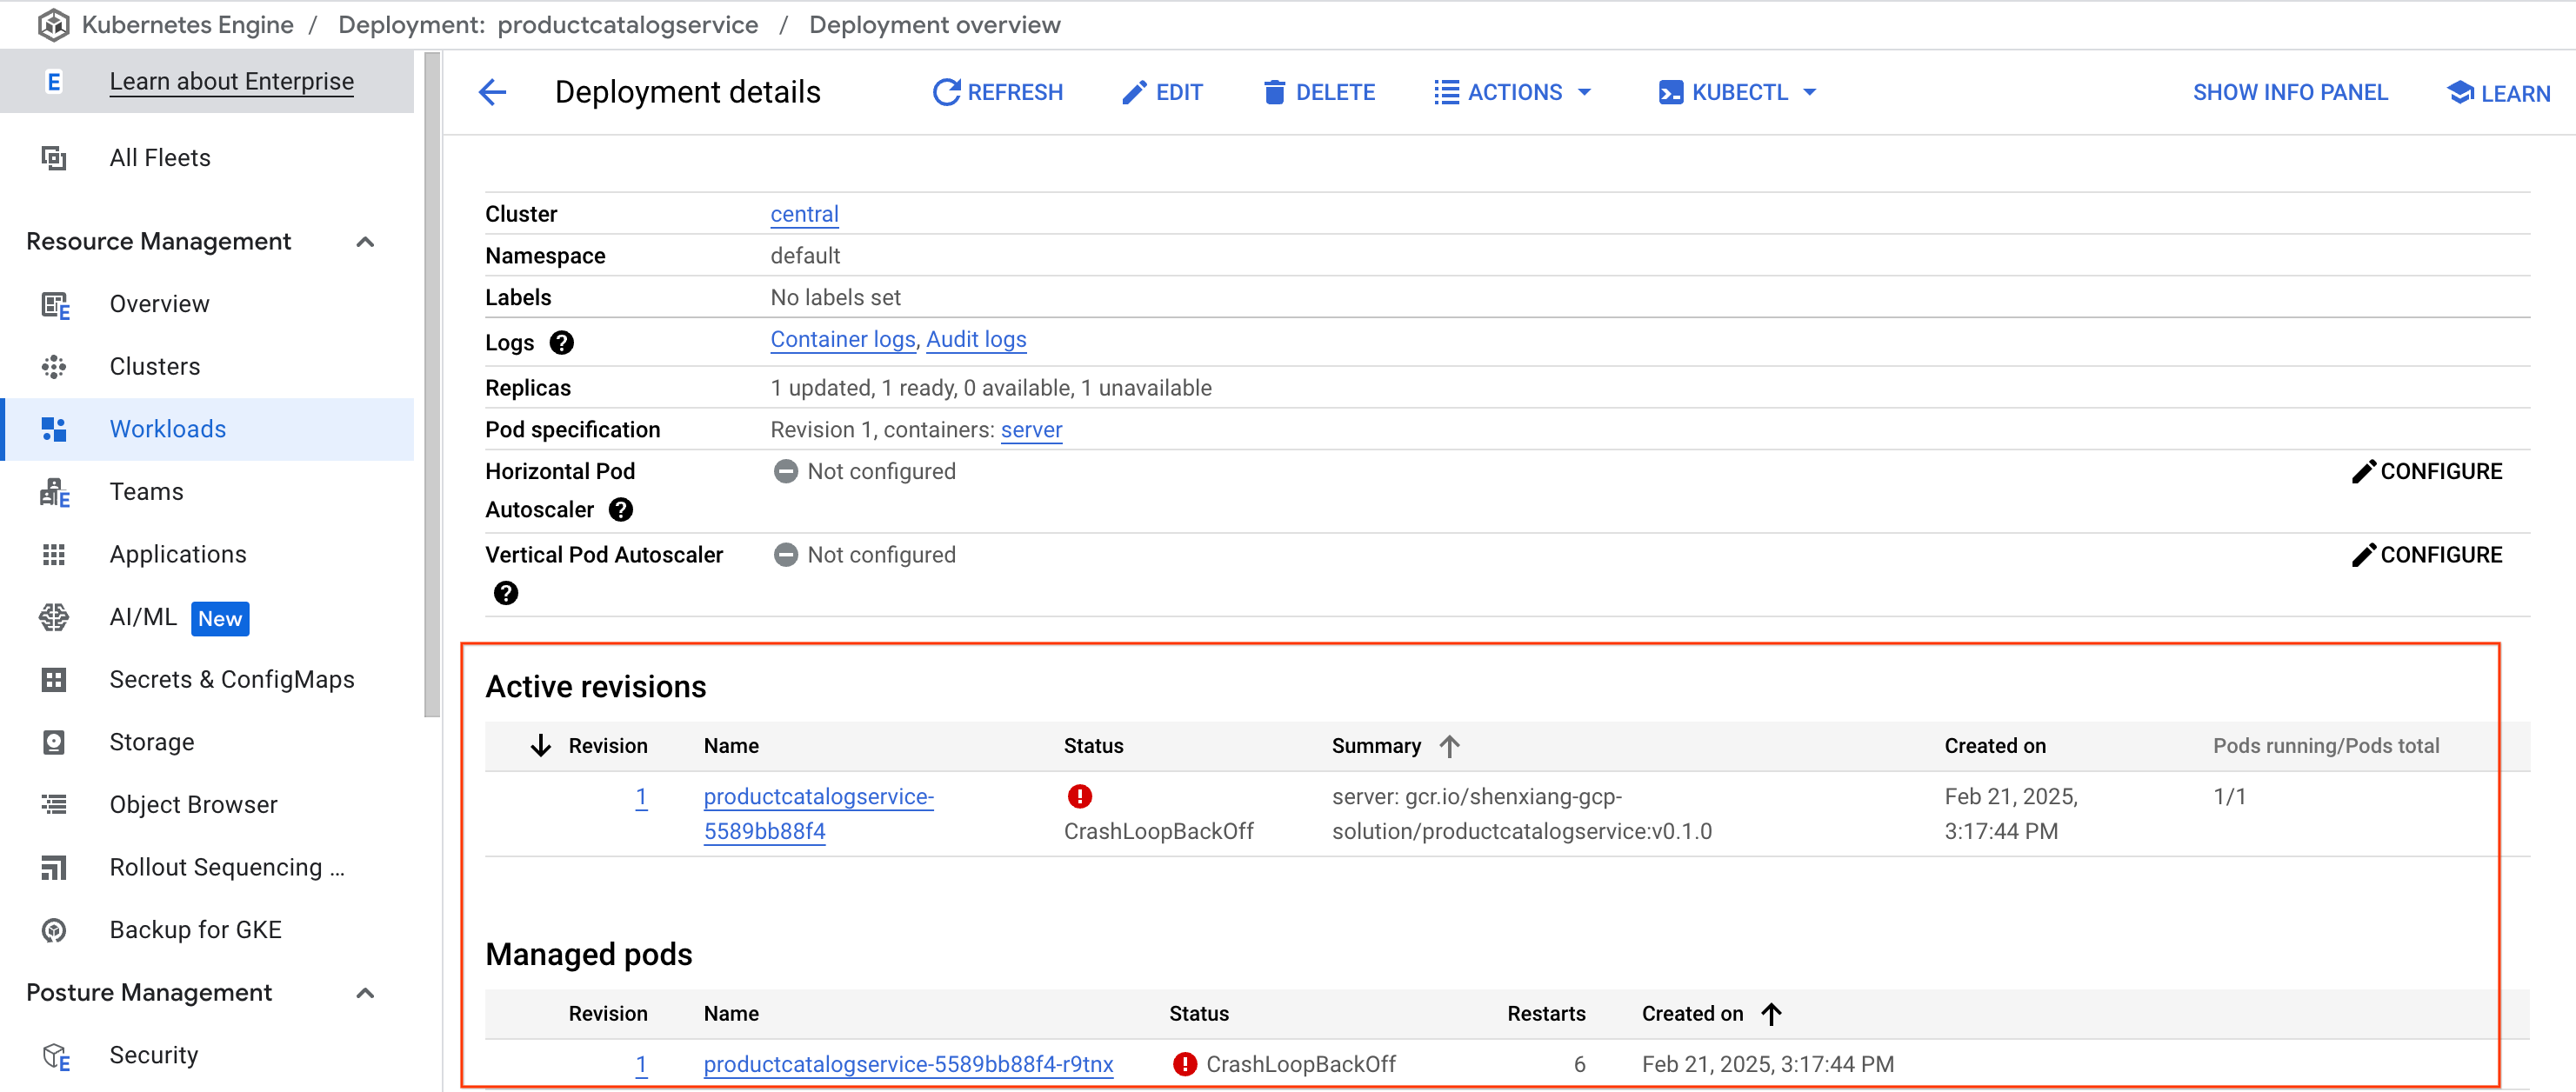Open Audit logs link
The width and height of the screenshot is (2576, 1092).
[x=976, y=340]
